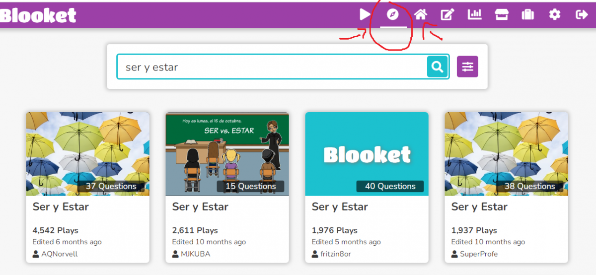Click the user icon beside AQNorvell
This screenshot has height=275, width=596.
36,254
